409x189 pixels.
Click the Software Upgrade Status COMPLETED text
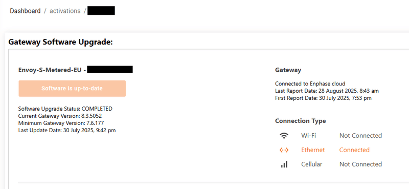pos(65,109)
